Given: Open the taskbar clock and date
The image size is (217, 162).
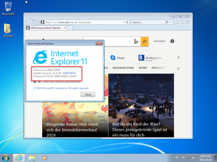Looking at the screenshot, I should [x=206, y=158].
